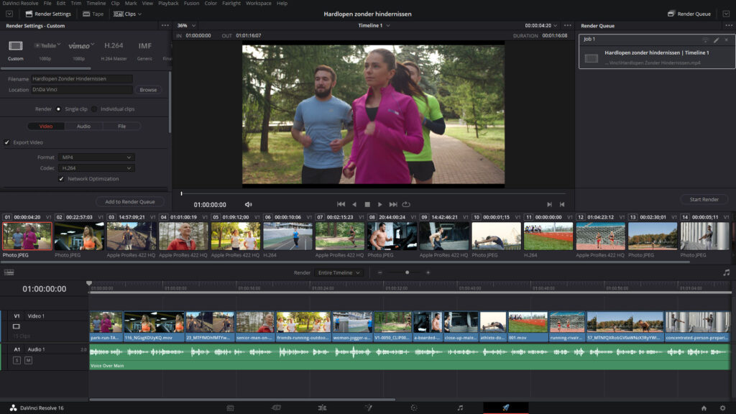The image size is (736, 414).
Task: Click the Render Queue toolbar icon
Action: click(x=689, y=14)
